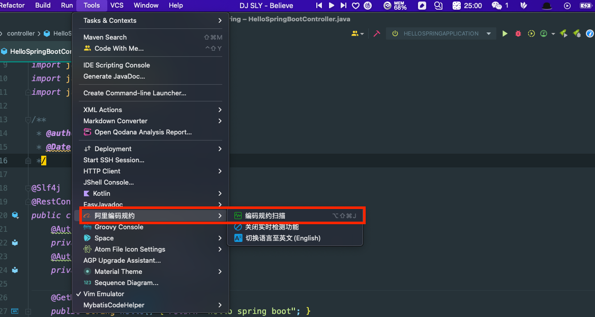The width and height of the screenshot is (595, 317).
Task: Click the autowired gutter icon on line 24
Action: (15, 270)
